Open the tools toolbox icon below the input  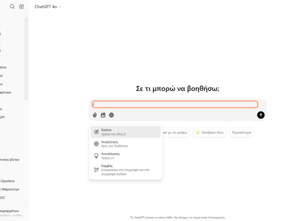(103, 115)
